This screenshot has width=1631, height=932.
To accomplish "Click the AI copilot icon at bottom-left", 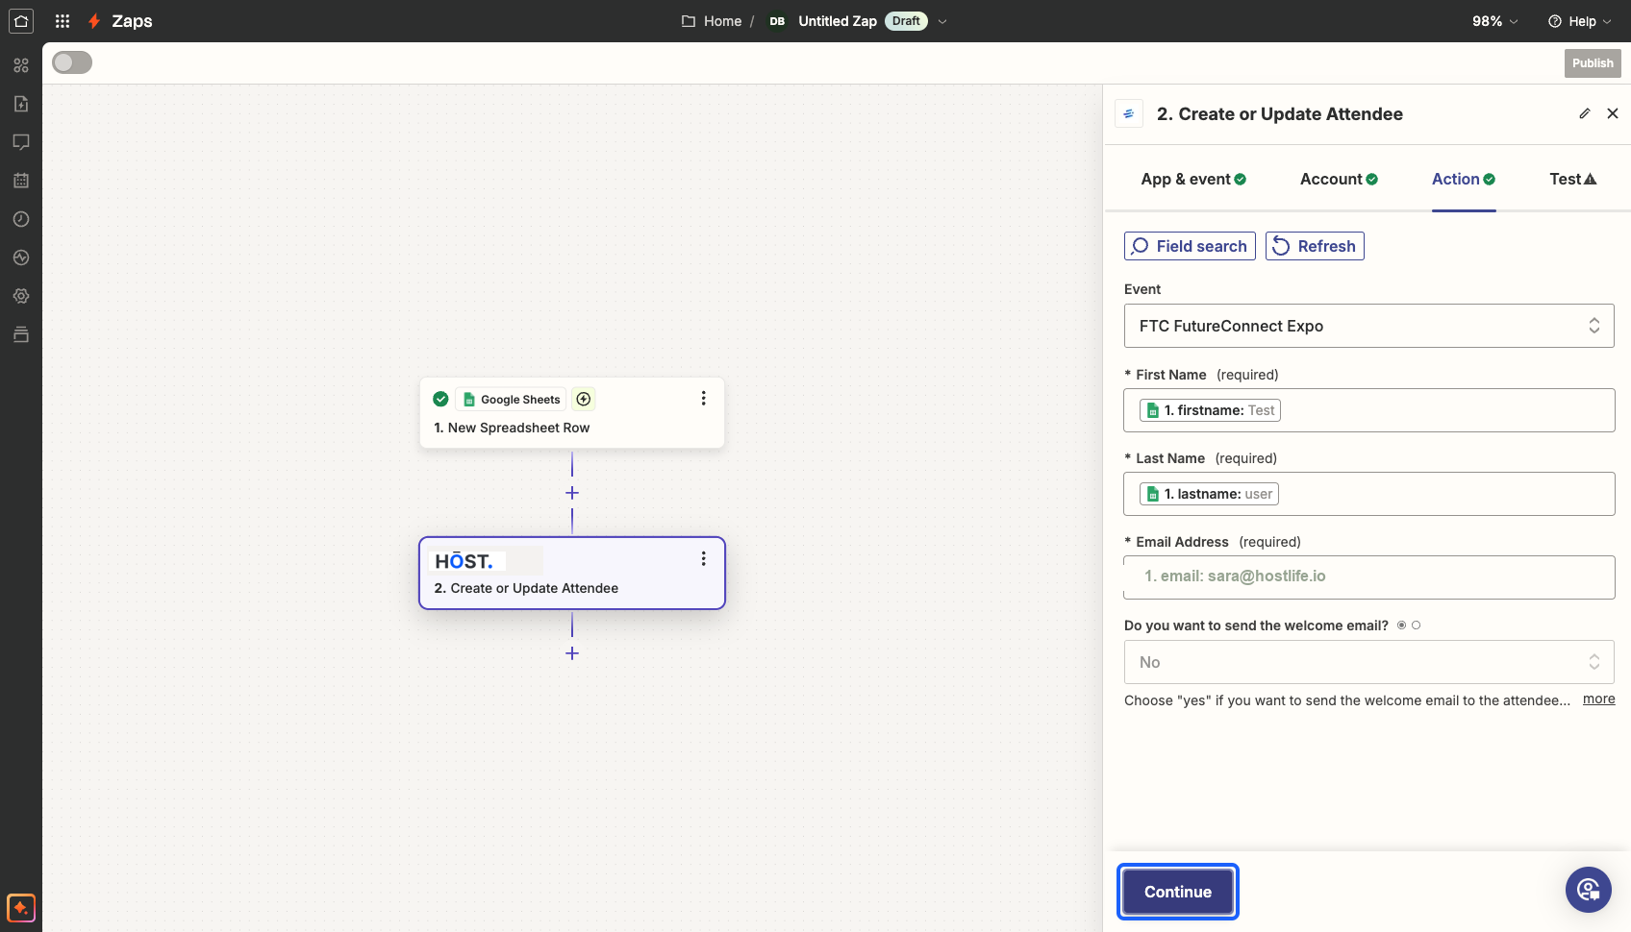I will [x=21, y=907].
